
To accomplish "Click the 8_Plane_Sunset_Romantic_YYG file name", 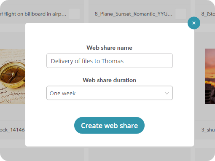I will 134,14.
